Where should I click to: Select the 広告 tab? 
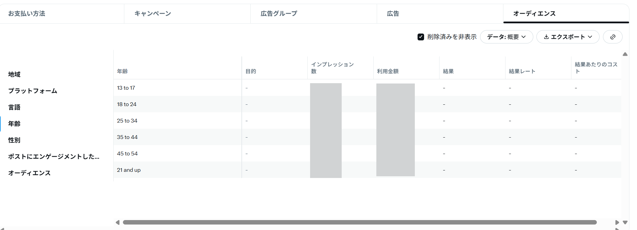(393, 14)
